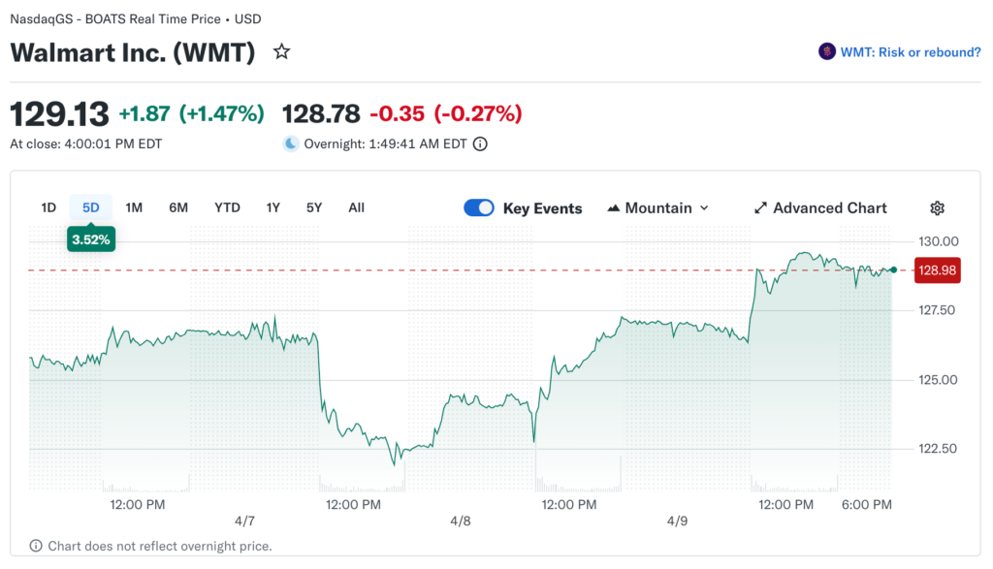Open the Advanced Chart view

pyautogui.click(x=829, y=208)
